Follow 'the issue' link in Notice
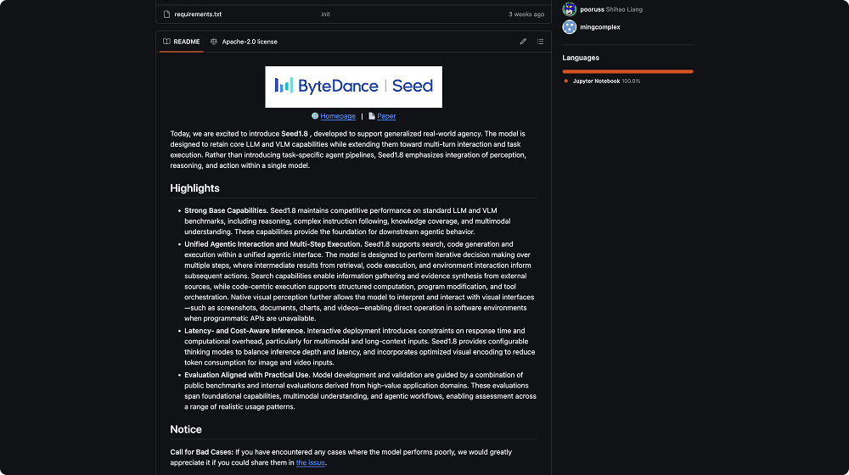 [310, 462]
